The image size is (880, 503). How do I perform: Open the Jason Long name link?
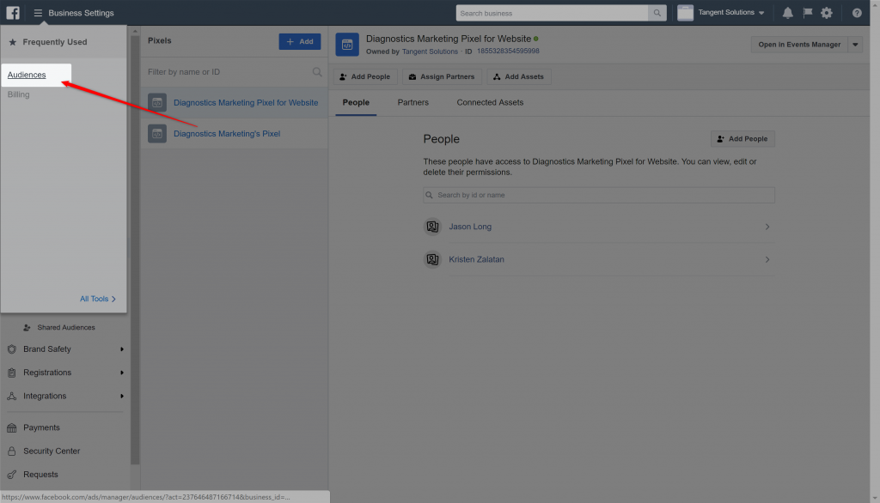point(470,227)
